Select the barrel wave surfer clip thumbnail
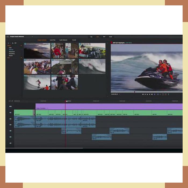Viewport: 188px width, 188px height. (37, 82)
